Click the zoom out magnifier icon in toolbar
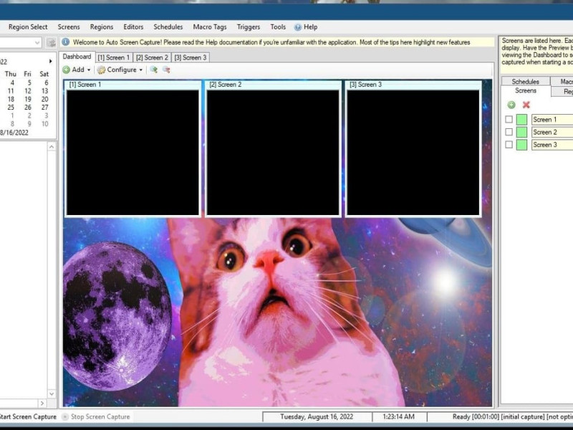573x430 pixels. click(x=166, y=70)
